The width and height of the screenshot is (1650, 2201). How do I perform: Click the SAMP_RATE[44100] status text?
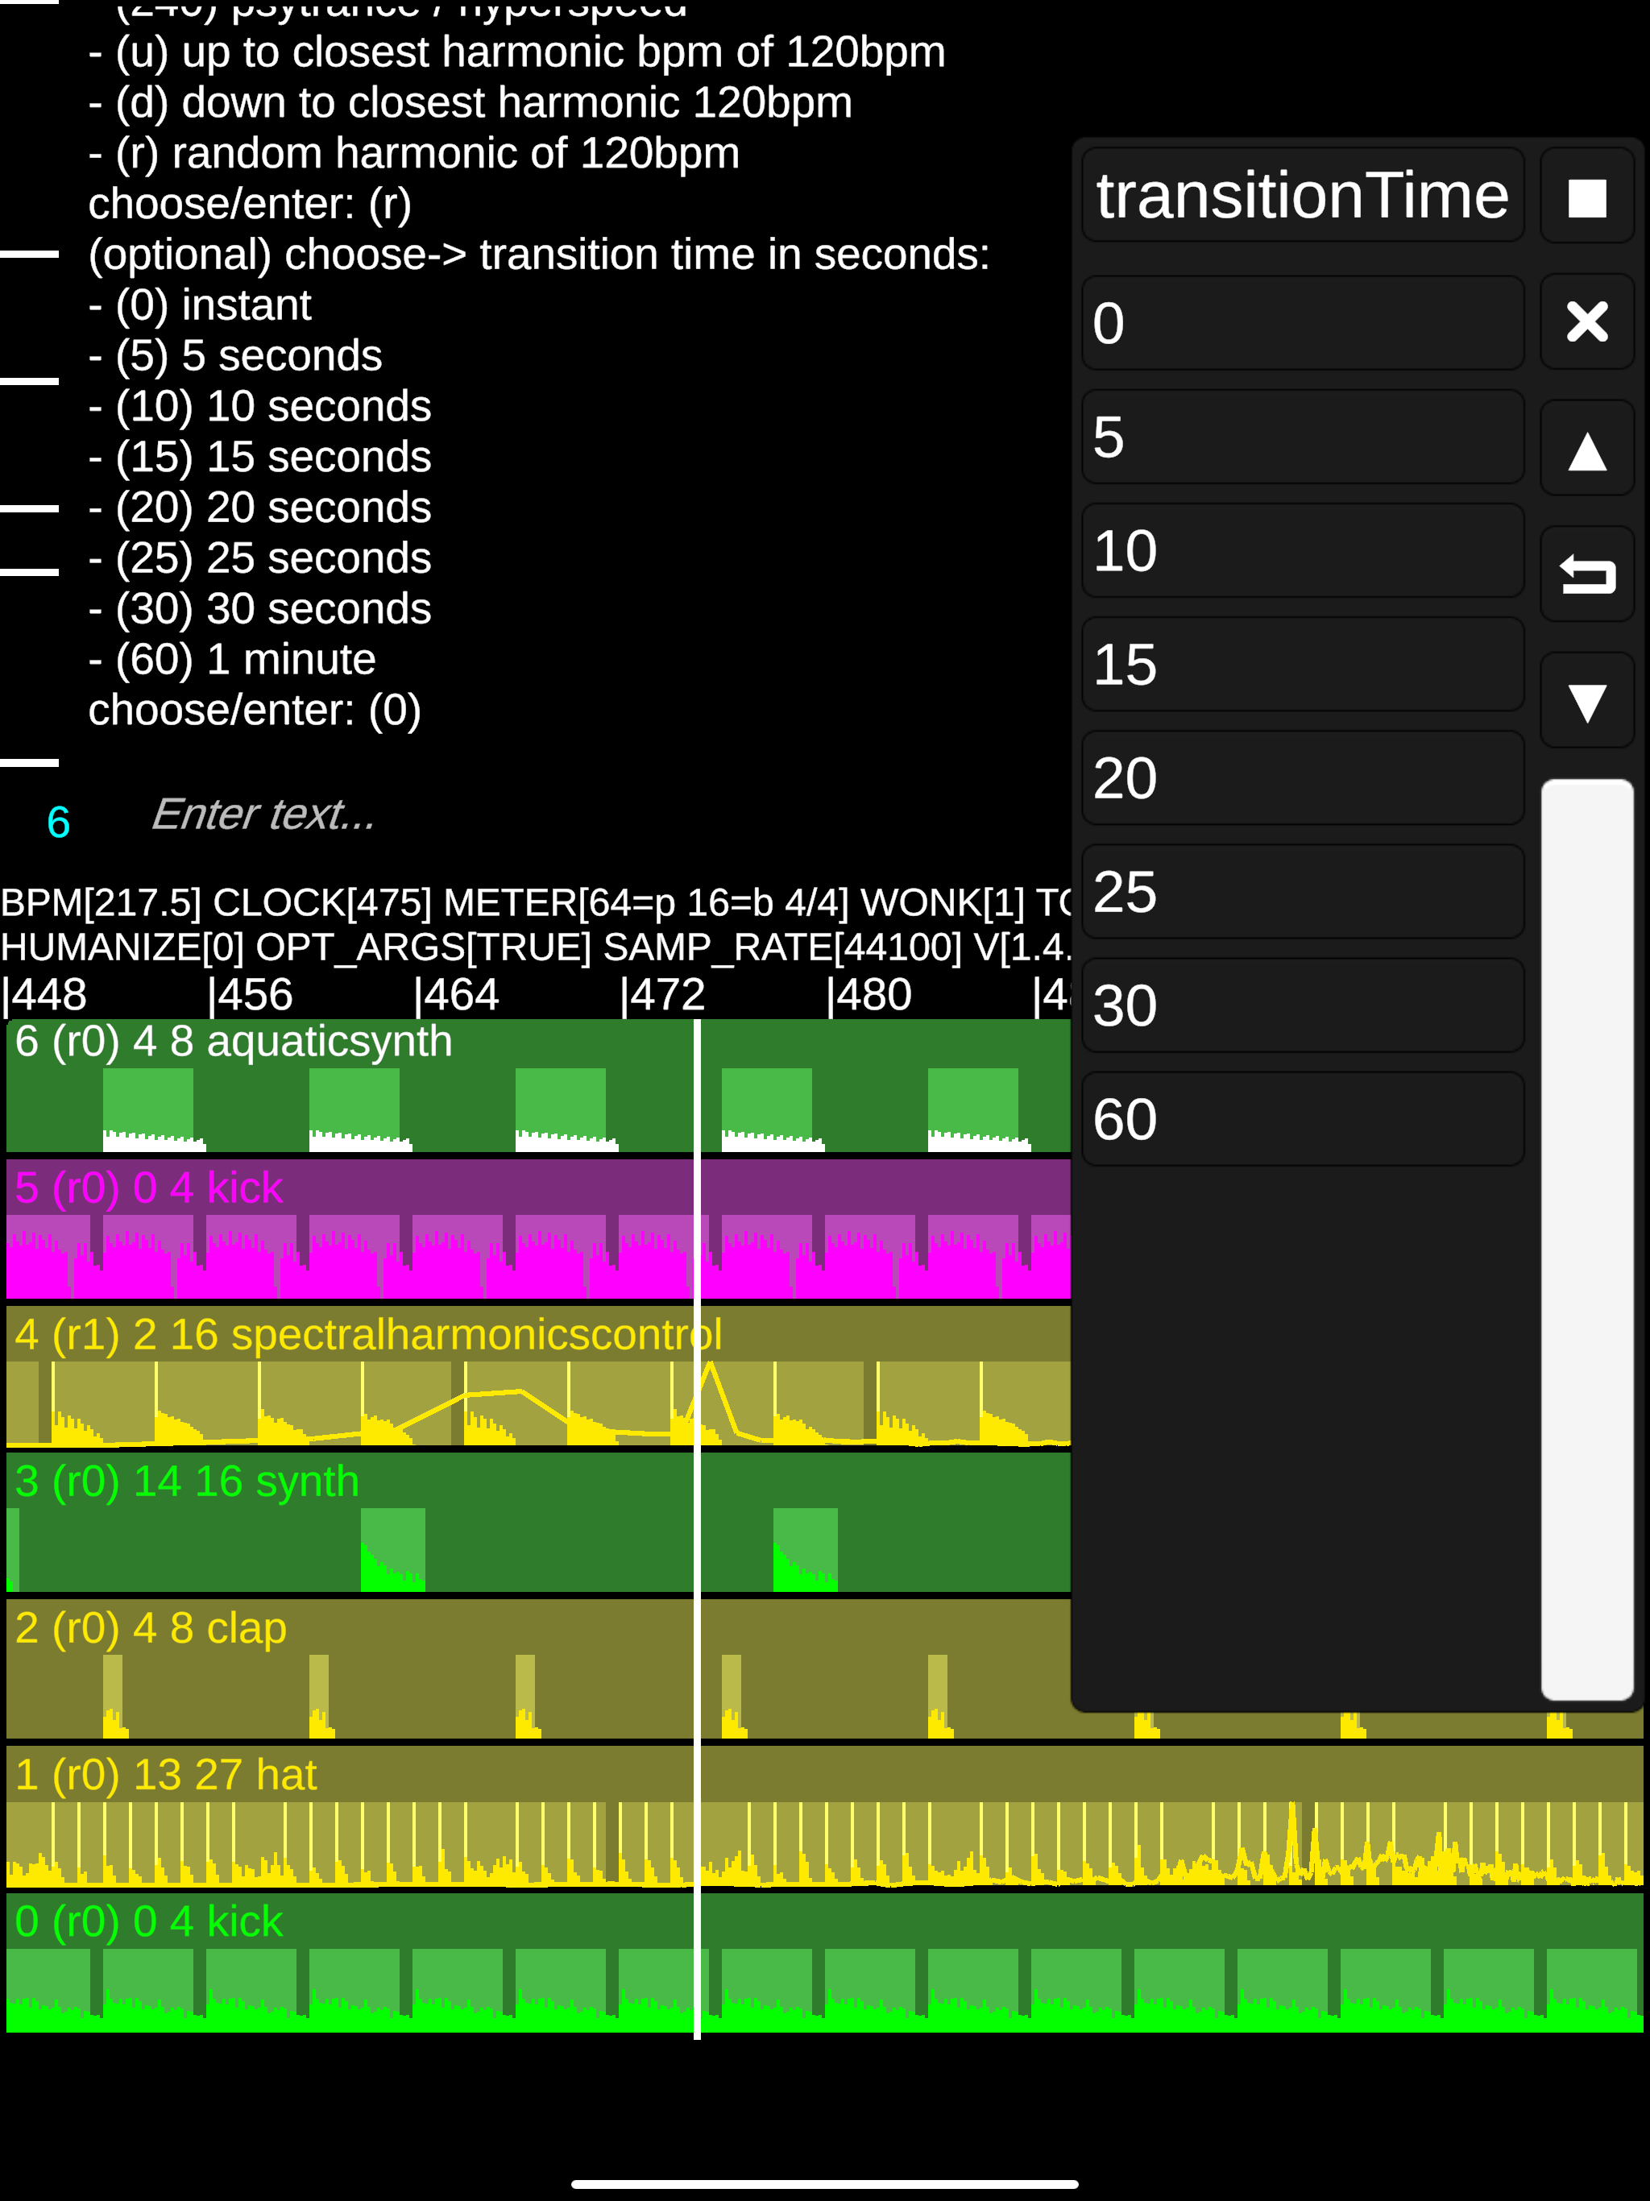point(783,947)
